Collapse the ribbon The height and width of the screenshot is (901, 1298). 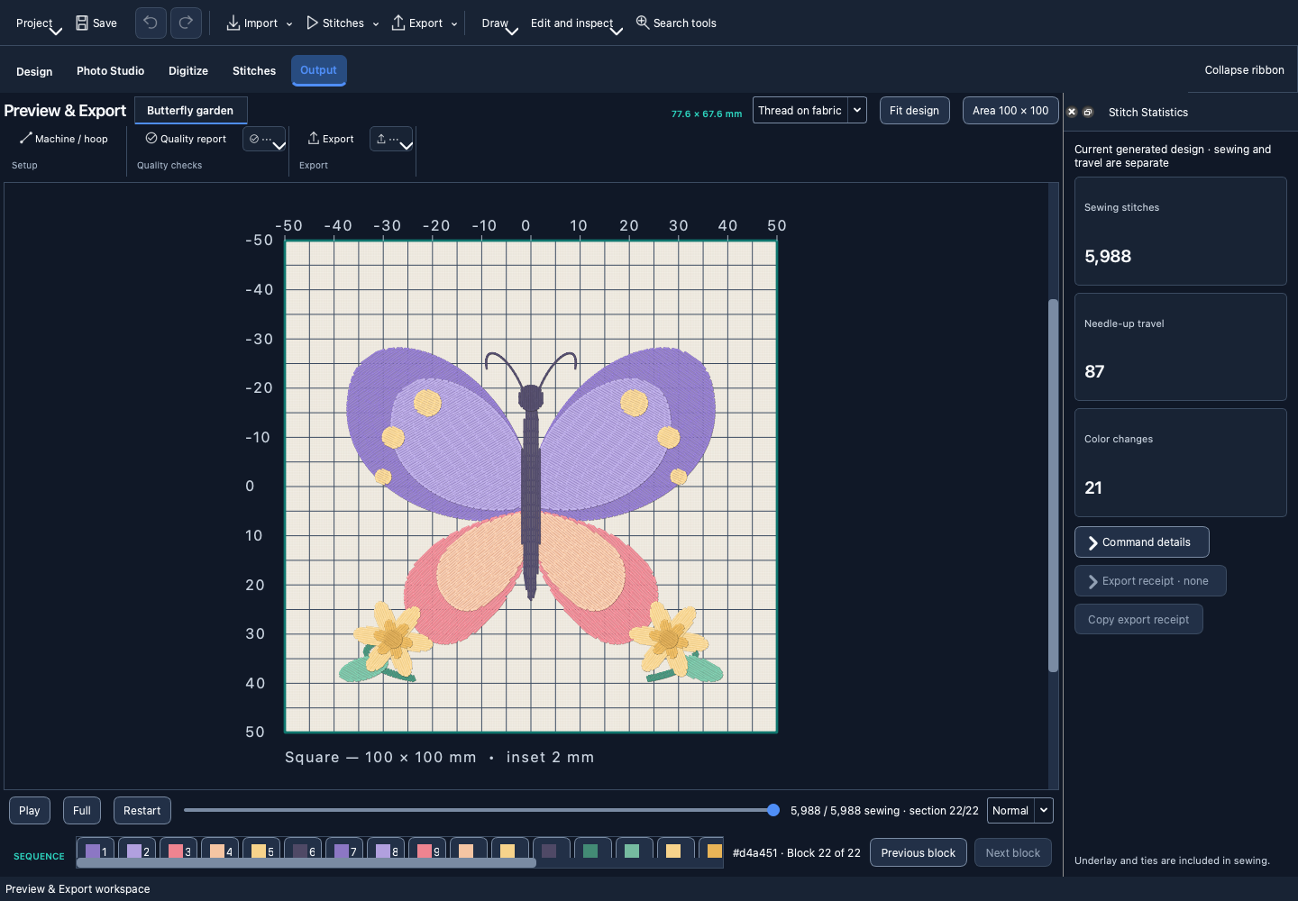[x=1244, y=70]
